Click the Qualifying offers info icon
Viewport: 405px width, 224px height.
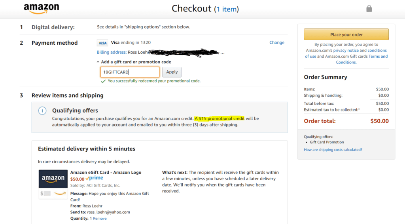click(42, 111)
